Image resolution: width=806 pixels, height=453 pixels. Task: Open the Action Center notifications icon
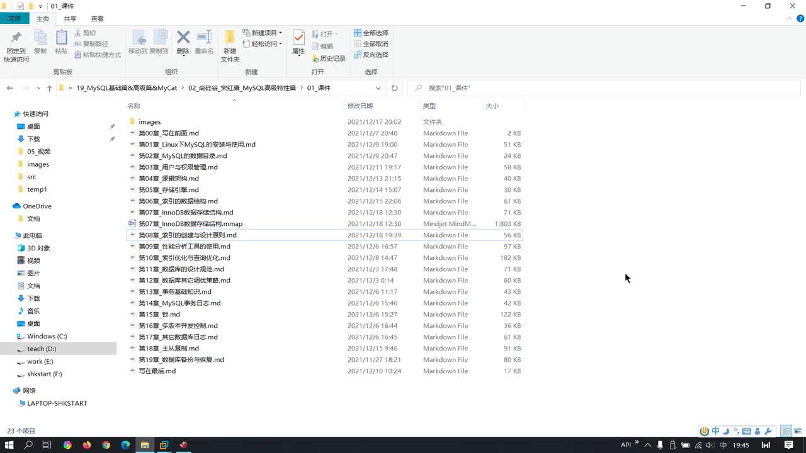click(788, 445)
